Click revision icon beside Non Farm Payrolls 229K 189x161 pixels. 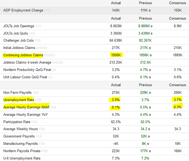tap(150, 93)
